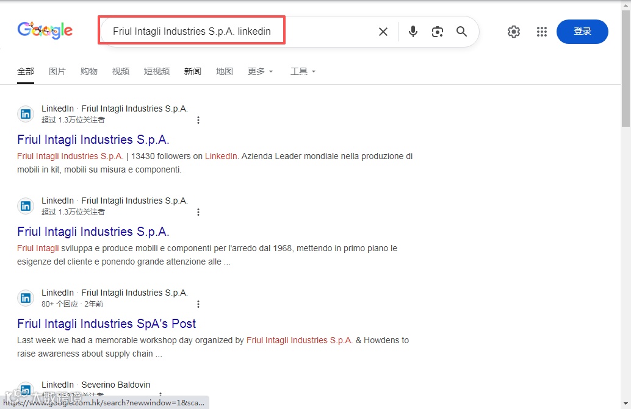Click the Google logo

coord(45,30)
